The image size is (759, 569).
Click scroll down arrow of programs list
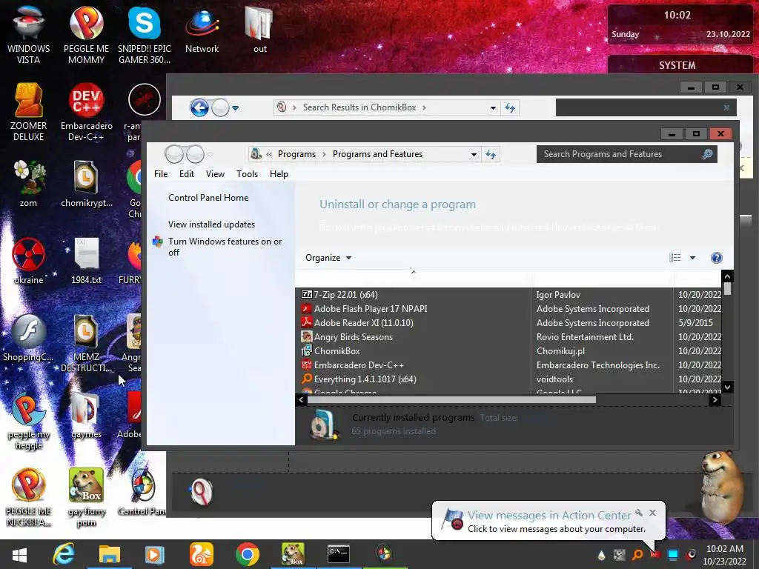(x=727, y=387)
